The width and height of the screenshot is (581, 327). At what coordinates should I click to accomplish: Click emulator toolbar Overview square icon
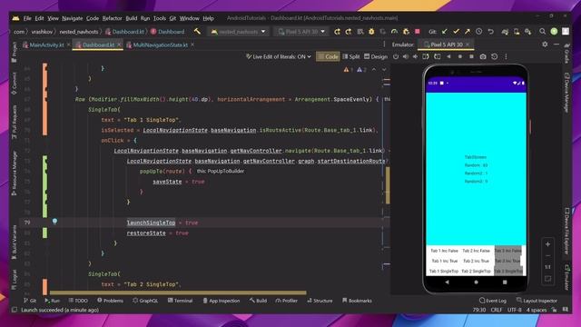[471, 56]
